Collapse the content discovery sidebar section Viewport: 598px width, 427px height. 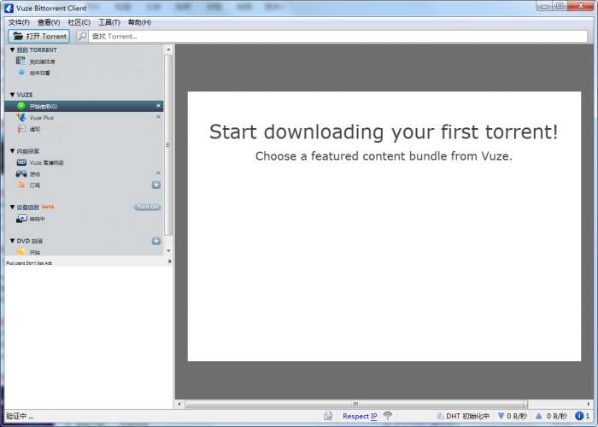point(12,151)
